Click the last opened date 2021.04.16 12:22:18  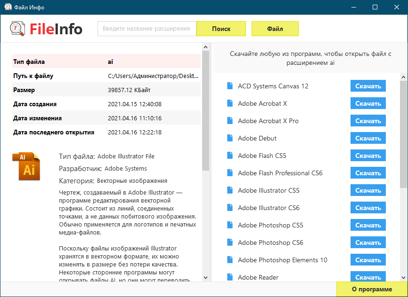pos(135,132)
